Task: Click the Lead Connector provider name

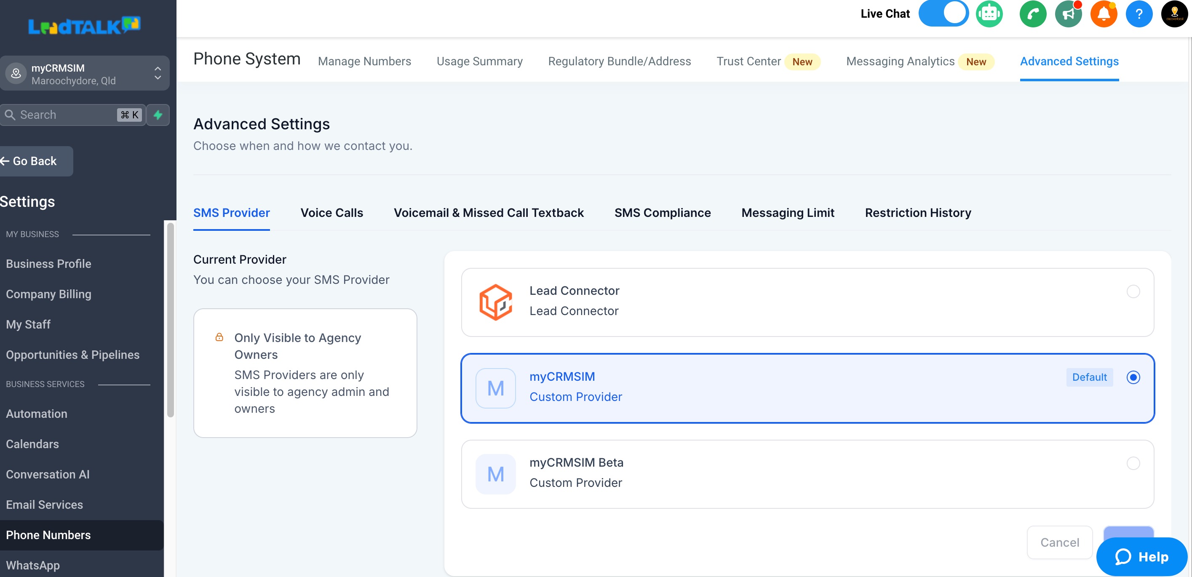Action: [x=574, y=290]
